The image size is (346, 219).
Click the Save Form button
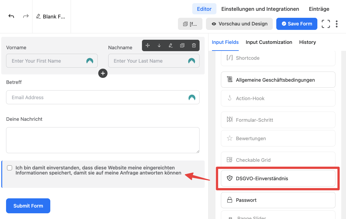tap(296, 24)
